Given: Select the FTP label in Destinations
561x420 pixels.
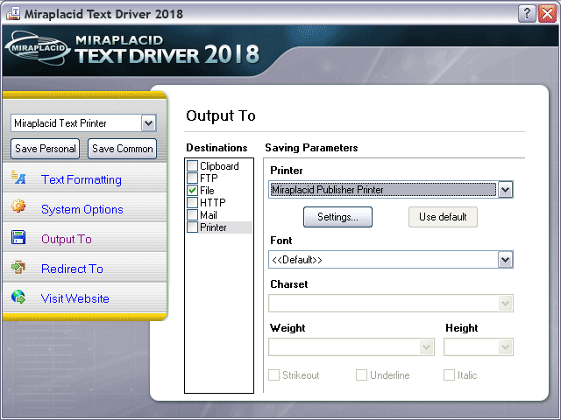Looking at the screenshot, I should [209, 178].
